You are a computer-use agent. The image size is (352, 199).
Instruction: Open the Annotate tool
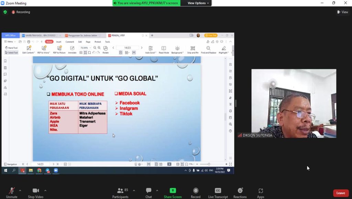(72, 50)
